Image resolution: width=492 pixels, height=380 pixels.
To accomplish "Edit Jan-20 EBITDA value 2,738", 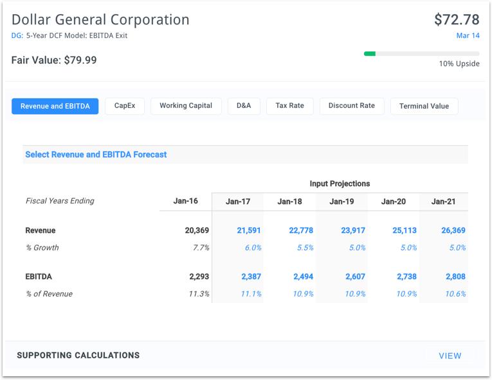I will pyautogui.click(x=406, y=277).
